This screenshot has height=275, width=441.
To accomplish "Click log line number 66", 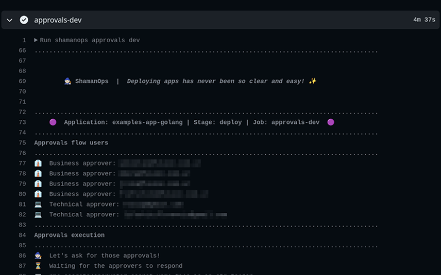I will pos(22,50).
